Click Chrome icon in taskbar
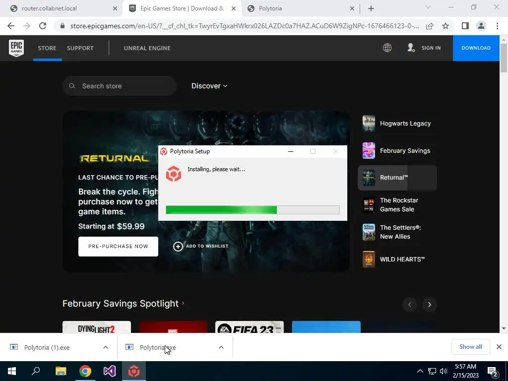508x381 pixels. coord(85,371)
